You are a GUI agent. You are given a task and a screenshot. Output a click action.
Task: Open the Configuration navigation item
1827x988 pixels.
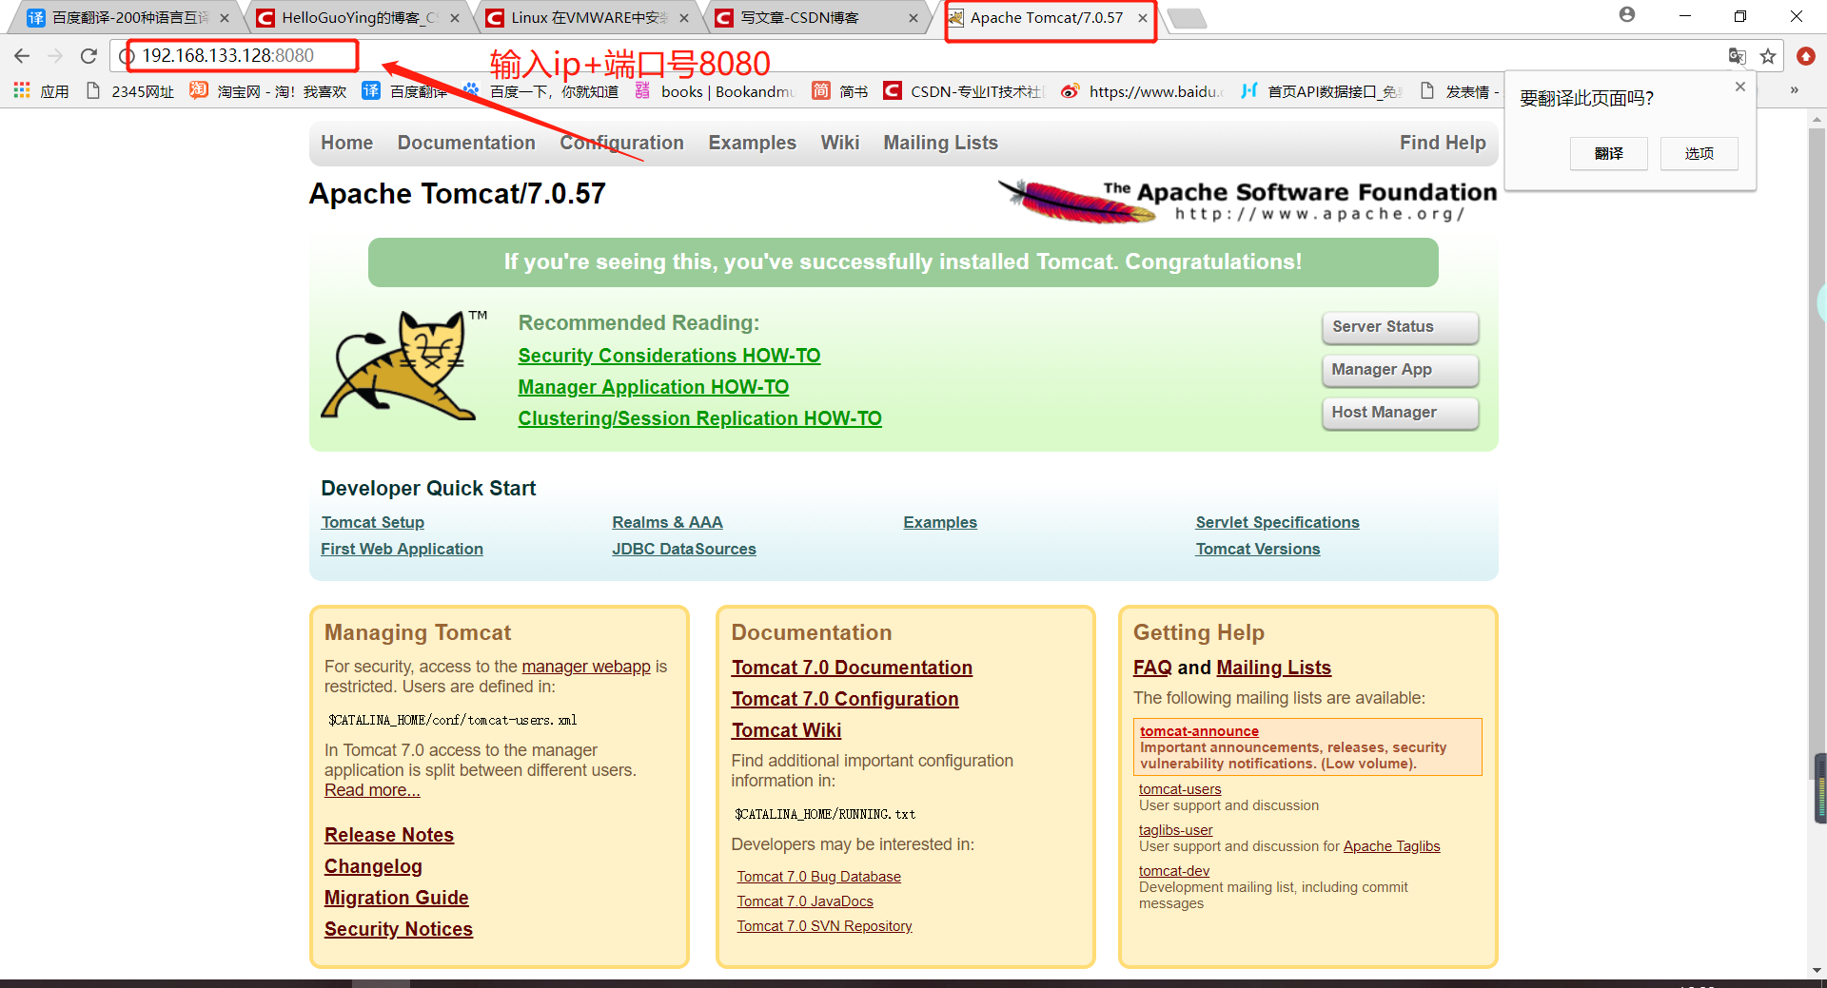pyautogui.click(x=621, y=143)
